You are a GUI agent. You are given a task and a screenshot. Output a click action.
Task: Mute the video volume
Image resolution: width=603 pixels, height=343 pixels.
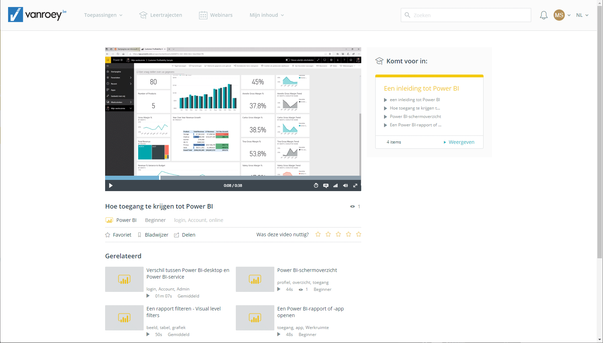[x=345, y=185]
